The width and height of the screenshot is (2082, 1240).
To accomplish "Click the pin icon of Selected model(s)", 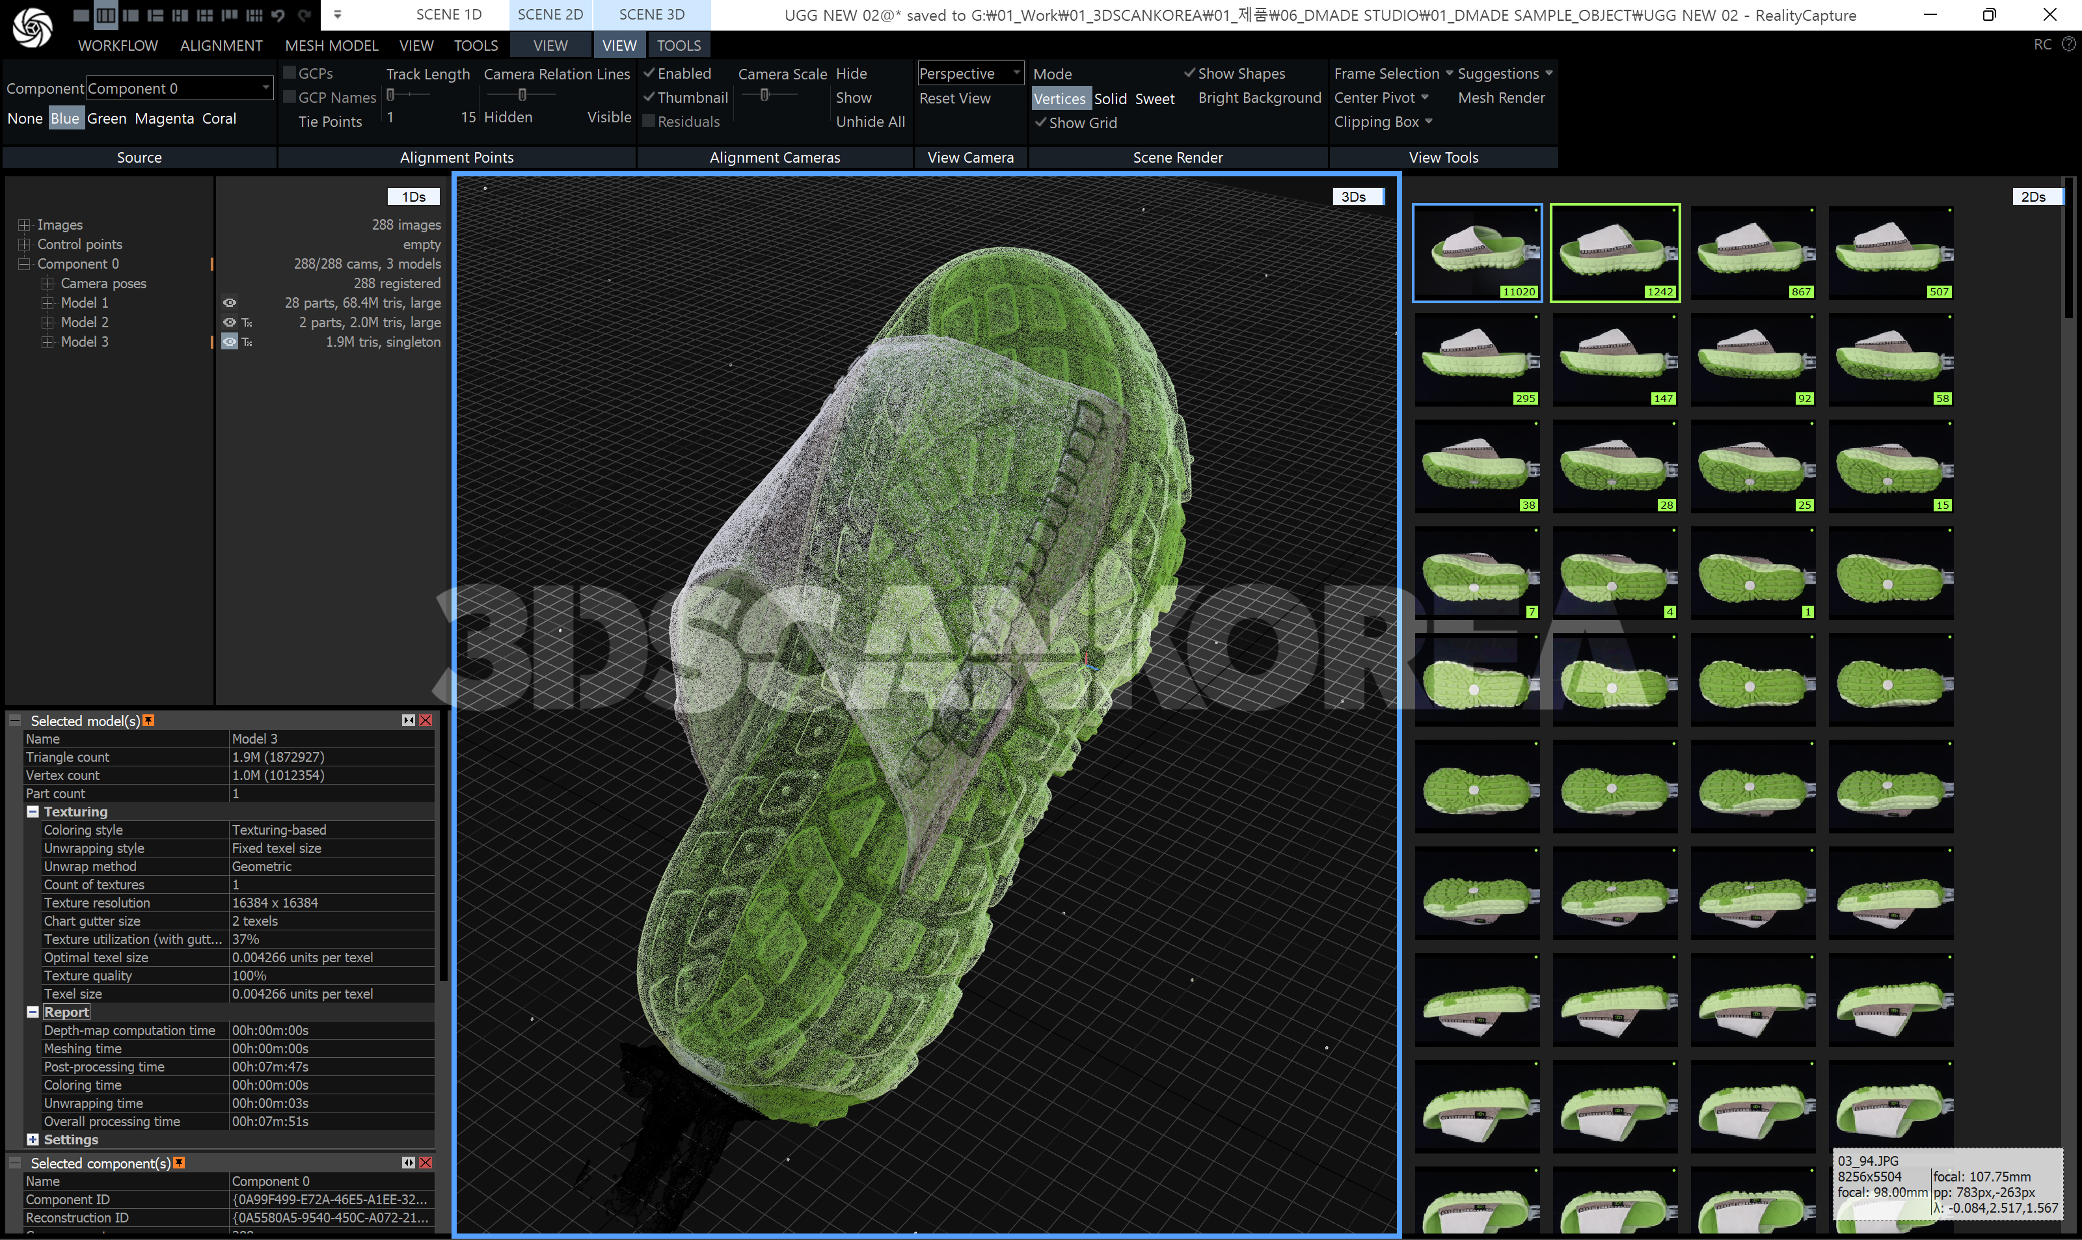I will click(x=149, y=720).
